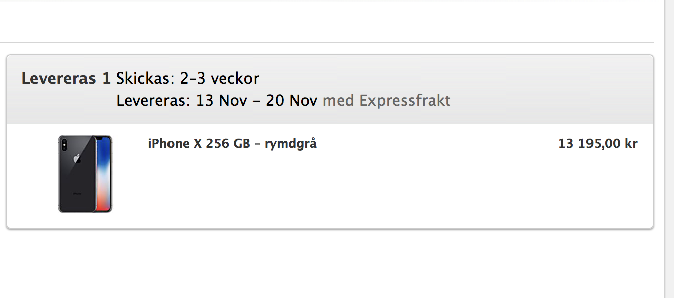The width and height of the screenshot is (674, 298).
Task: Open the iPhone X 256 GB product name
Action: (x=199, y=144)
